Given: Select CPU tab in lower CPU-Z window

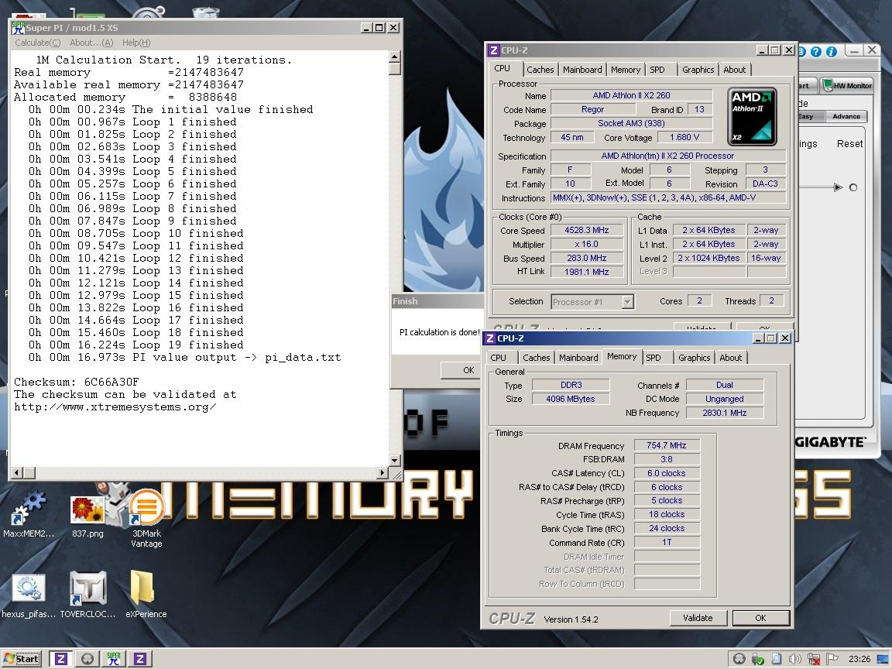Looking at the screenshot, I should (498, 357).
